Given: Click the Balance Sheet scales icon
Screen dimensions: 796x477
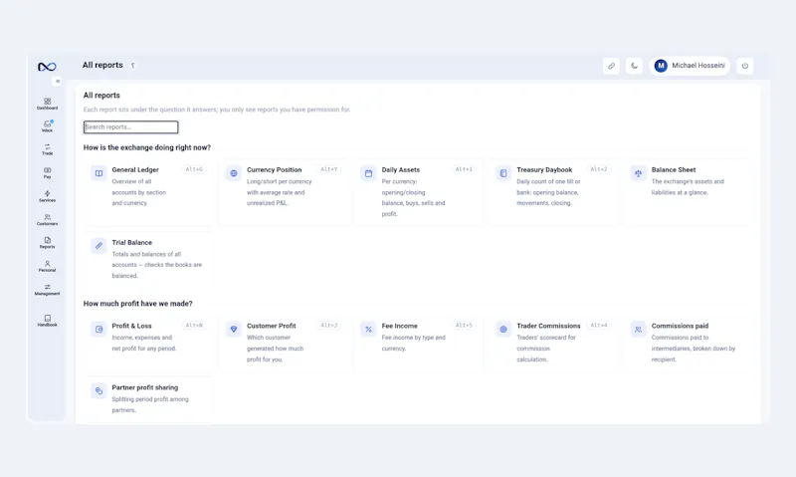Looking at the screenshot, I should [638, 173].
